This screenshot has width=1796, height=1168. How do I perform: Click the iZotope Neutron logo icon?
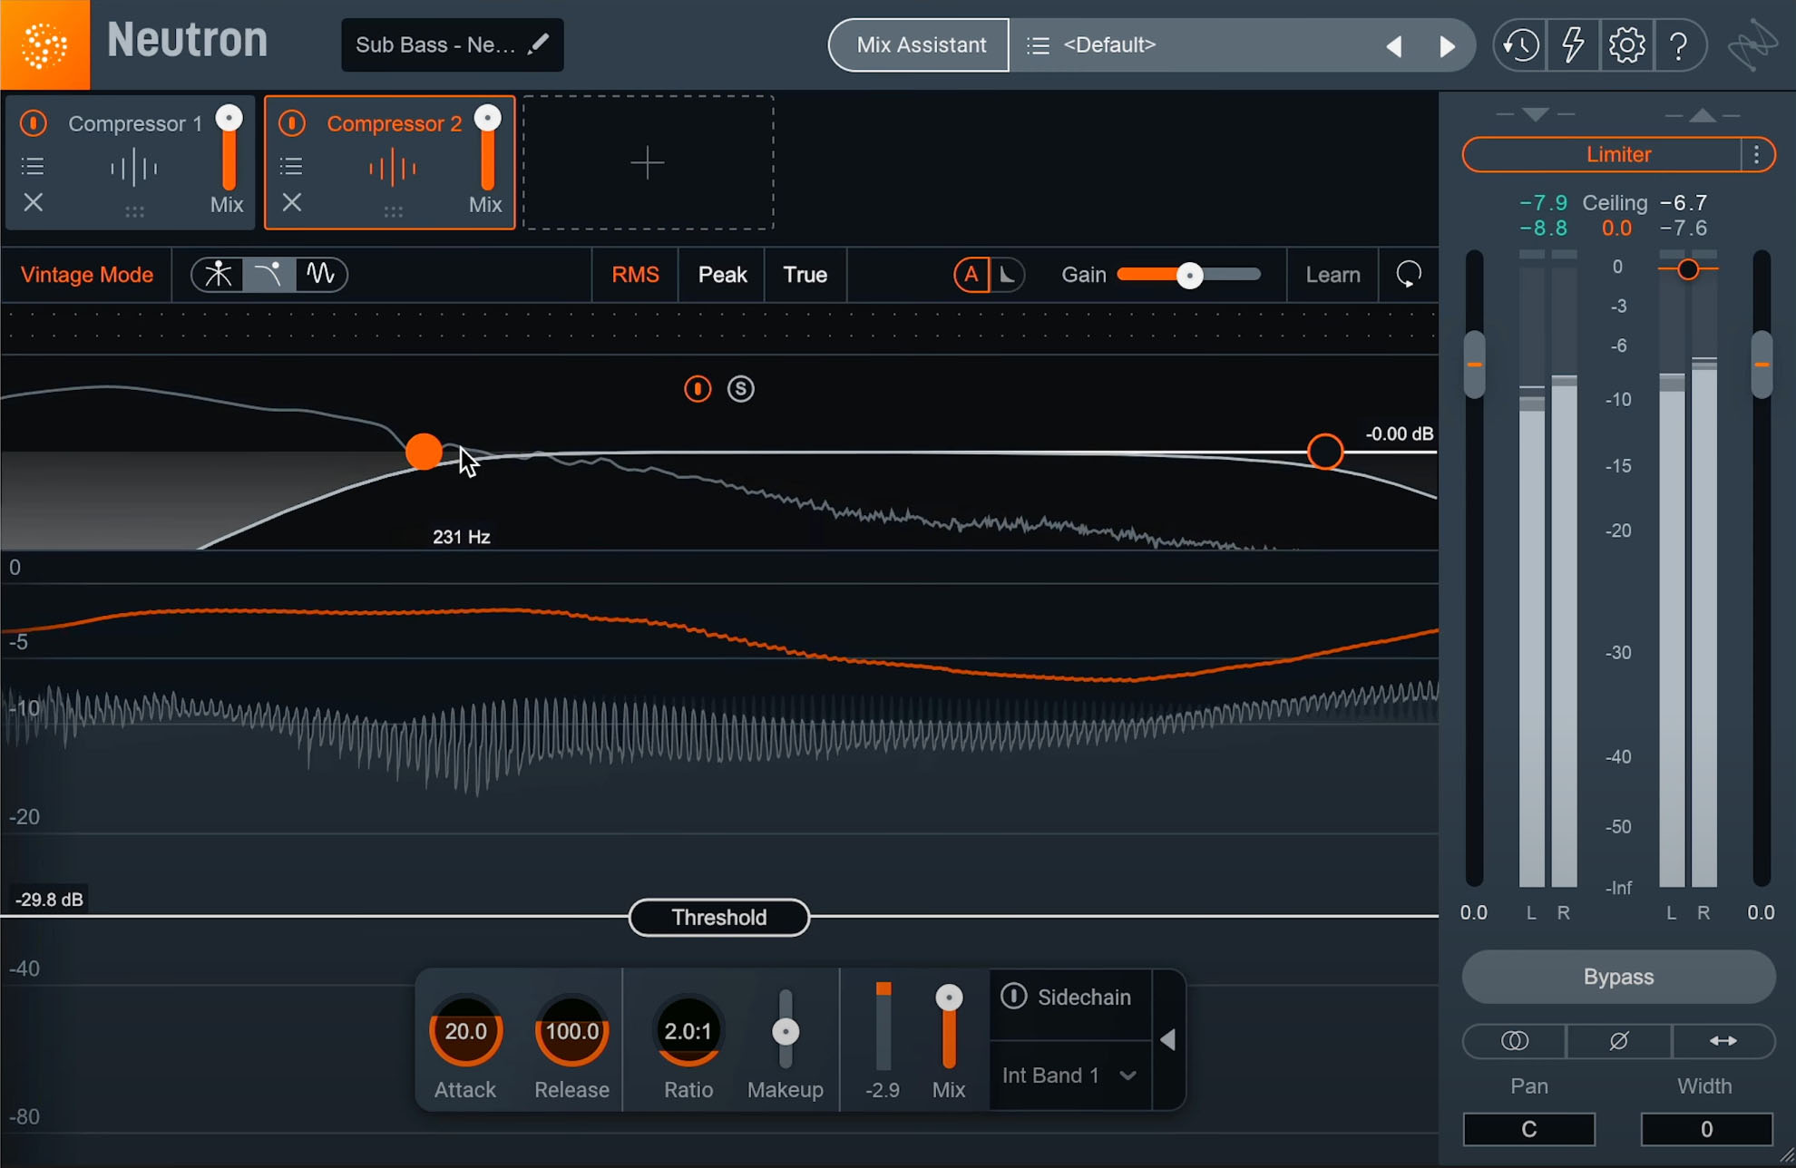pyautogui.click(x=44, y=44)
